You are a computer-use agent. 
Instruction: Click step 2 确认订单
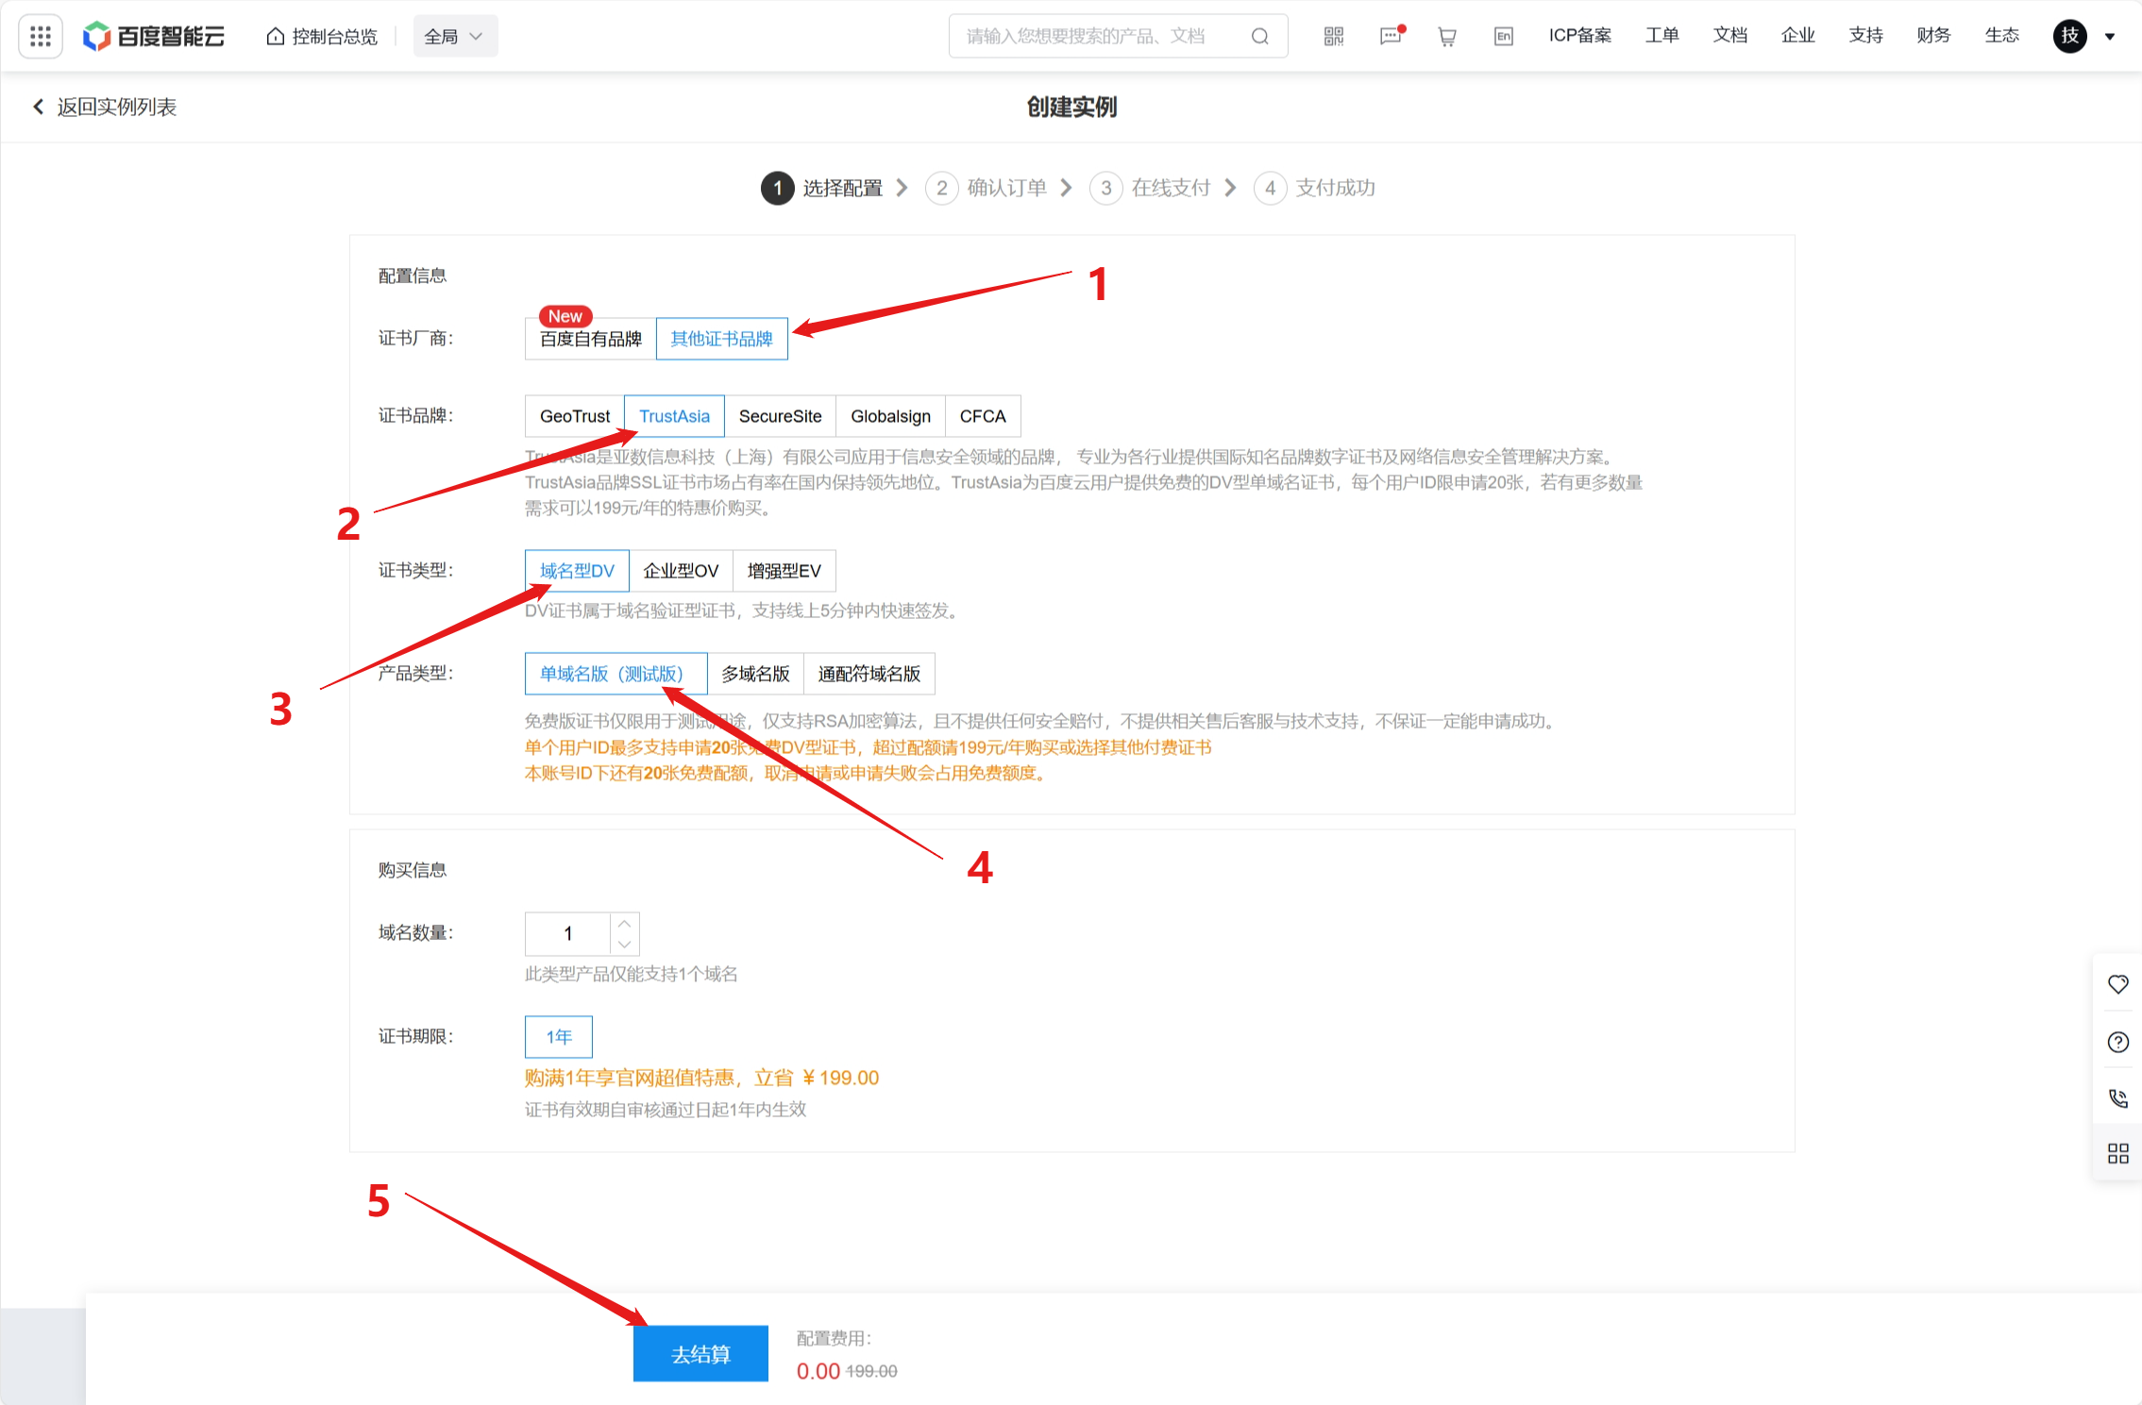(x=986, y=188)
